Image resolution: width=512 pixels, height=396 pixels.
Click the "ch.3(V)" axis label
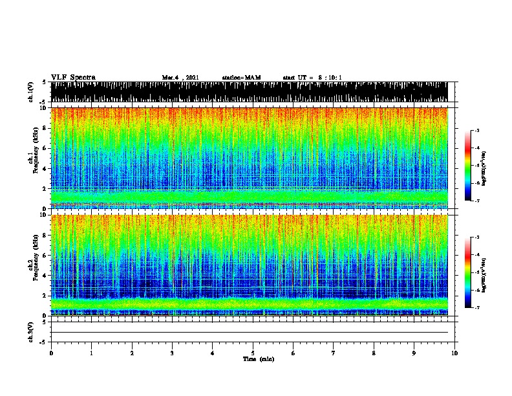pos(31,332)
